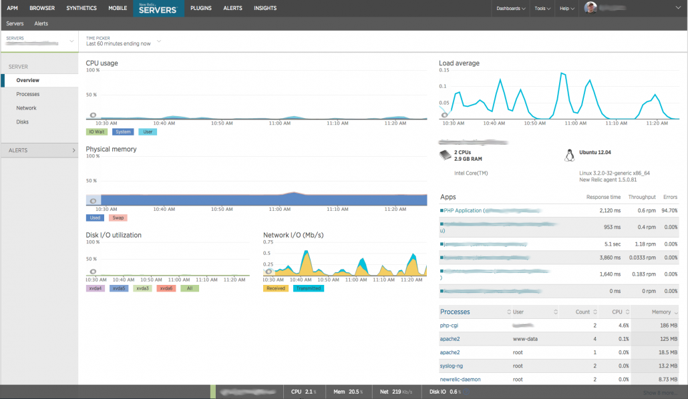Image resolution: width=688 pixels, height=399 pixels.
Task: Switch to the Synthetics product tab
Action: (x=81, y=8)
